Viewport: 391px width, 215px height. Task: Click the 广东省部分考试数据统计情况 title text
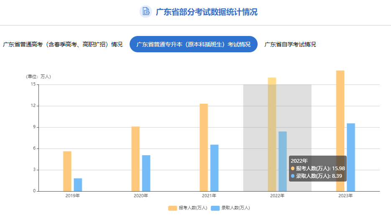tap(207, 12)
